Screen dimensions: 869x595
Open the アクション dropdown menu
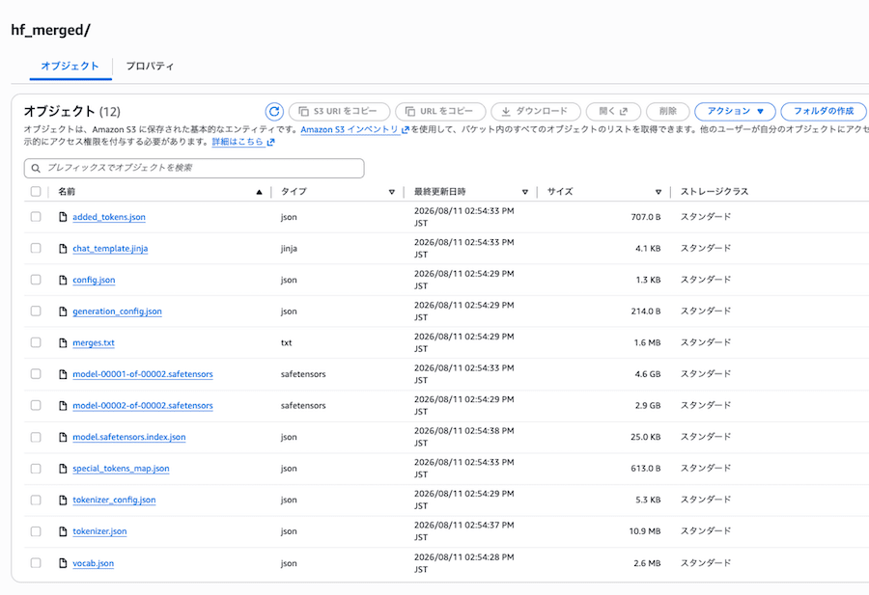(735, 111)
